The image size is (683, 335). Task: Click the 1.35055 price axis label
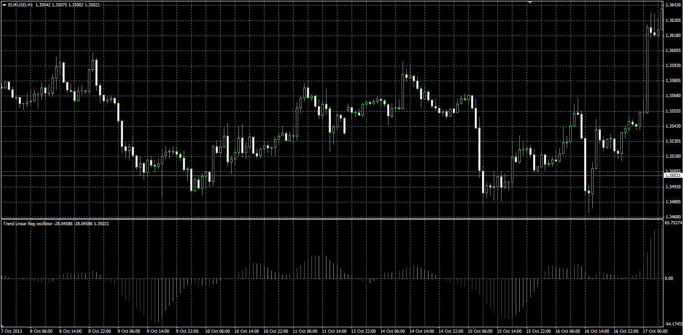point(673,171)
